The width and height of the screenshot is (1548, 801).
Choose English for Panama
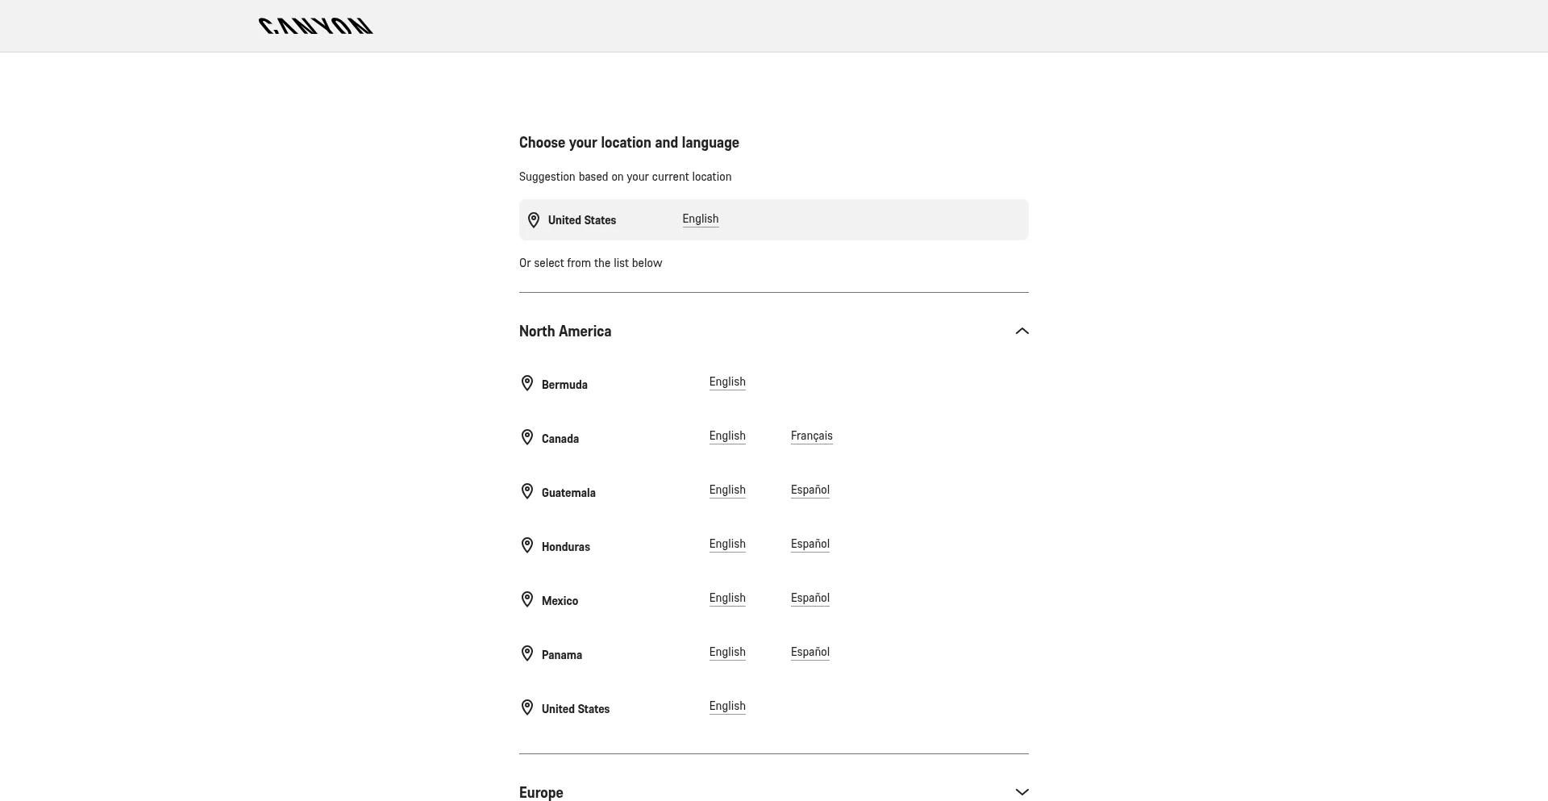(727, 653)
